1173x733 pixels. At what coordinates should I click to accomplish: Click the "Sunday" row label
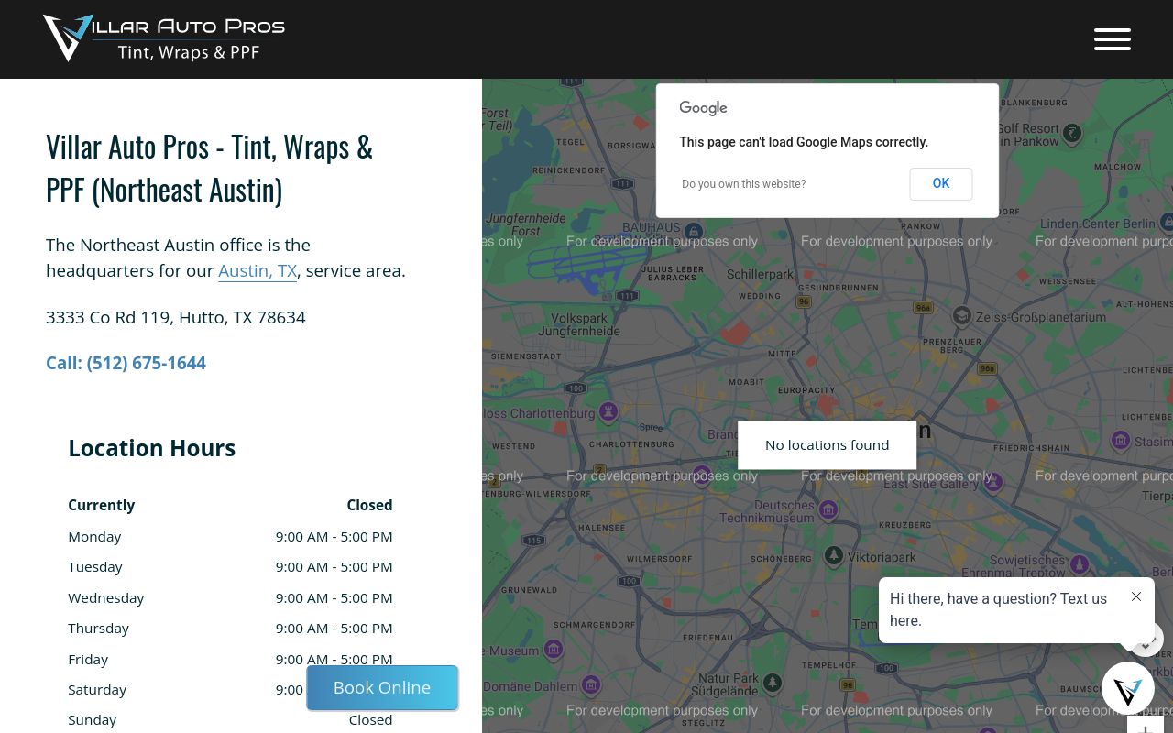pyautogui.click(x=93, y=719)
